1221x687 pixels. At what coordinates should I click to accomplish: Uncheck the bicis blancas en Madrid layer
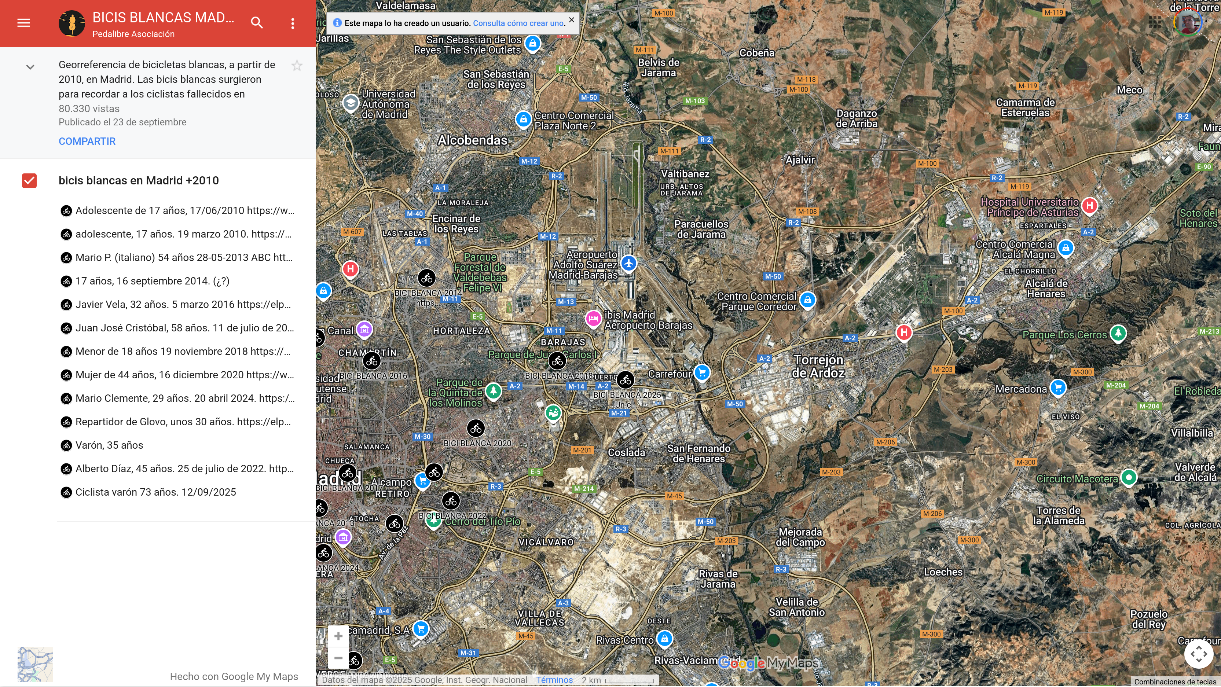29,180
